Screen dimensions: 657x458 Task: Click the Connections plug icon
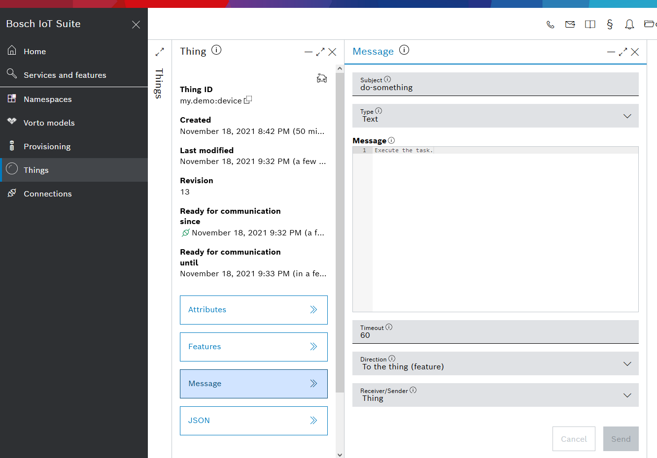click(12, 193)
